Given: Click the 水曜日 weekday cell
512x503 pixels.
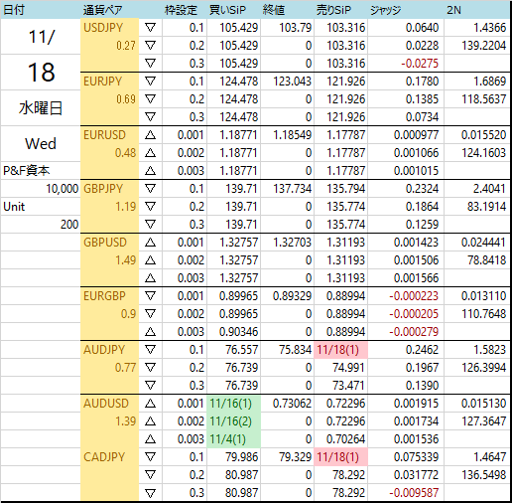Looking at the screenshot, I should [x=41, y=108].
